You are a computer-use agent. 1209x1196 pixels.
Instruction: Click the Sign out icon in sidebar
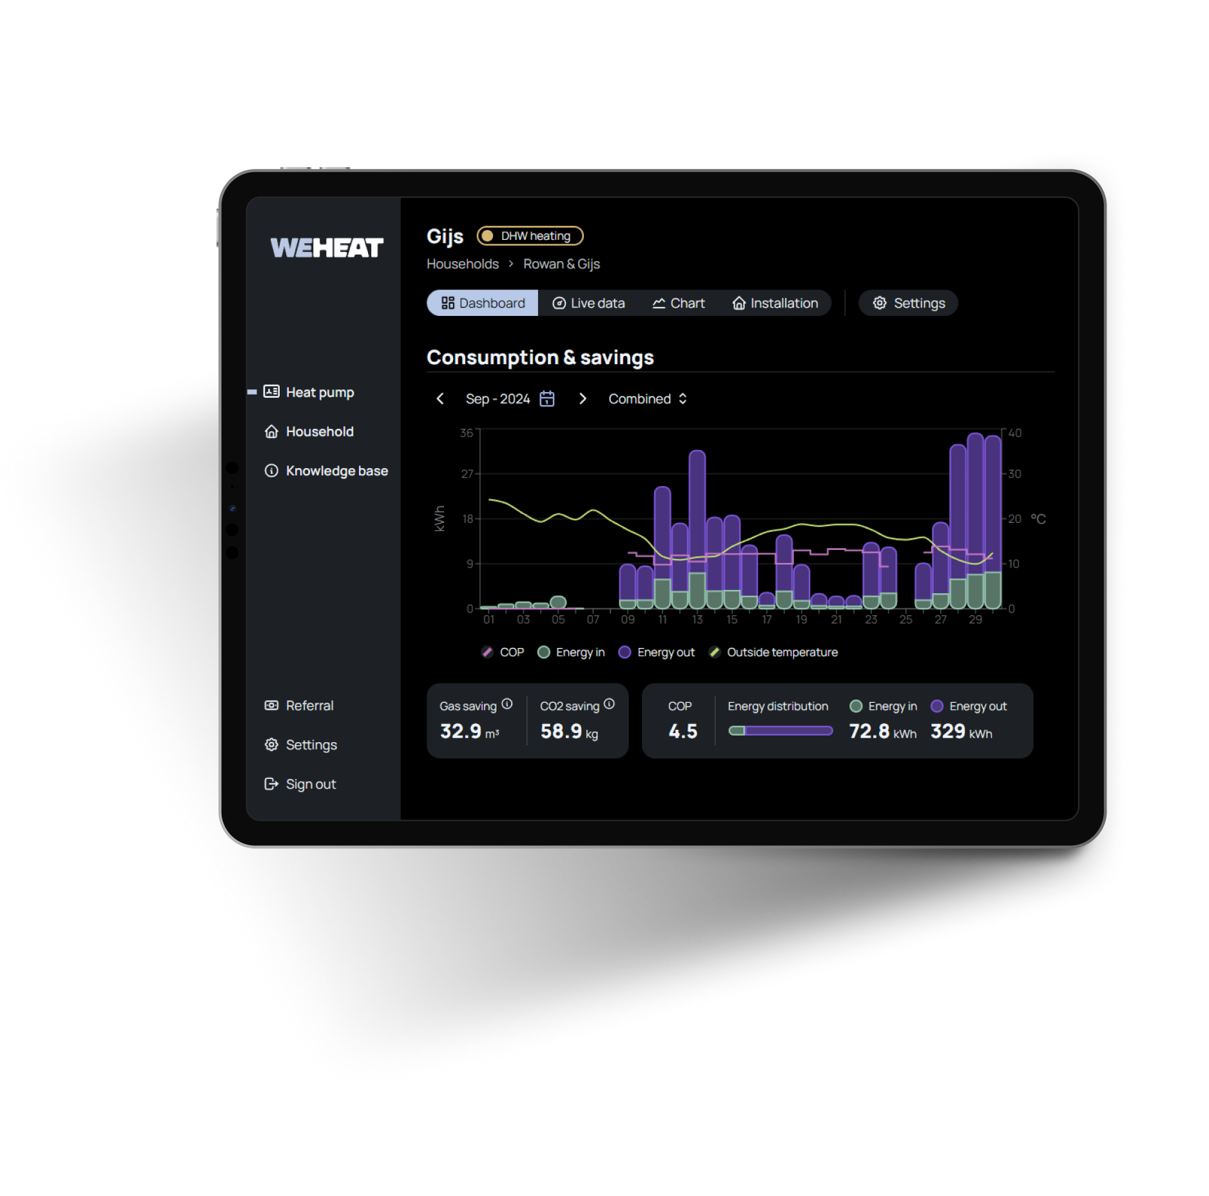tap(271, 784)
